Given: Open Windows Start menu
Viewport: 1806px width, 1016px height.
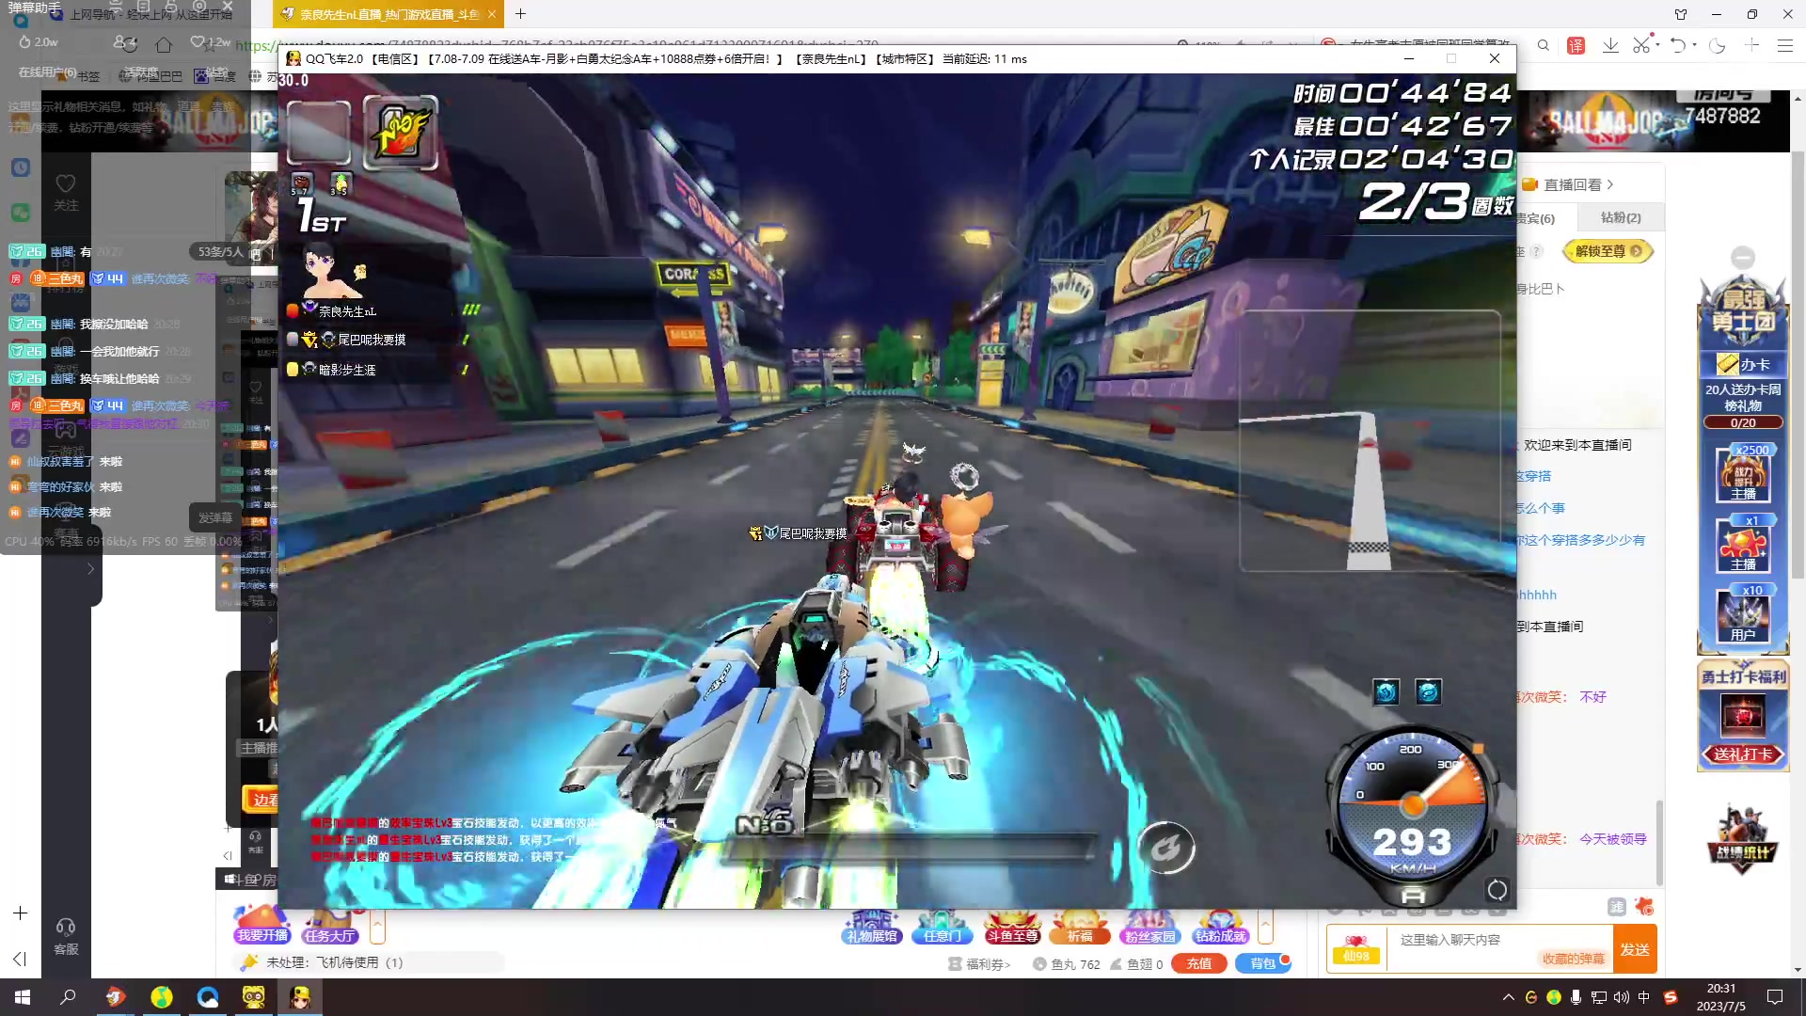Looking at the screenshot, I should point(23,997).
